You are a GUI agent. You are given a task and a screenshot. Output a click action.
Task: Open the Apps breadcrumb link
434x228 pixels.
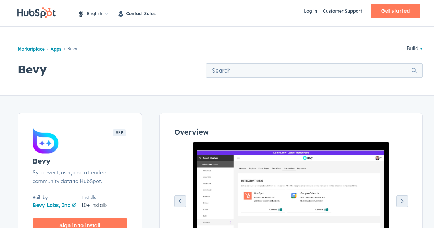[x=56, y=49]
